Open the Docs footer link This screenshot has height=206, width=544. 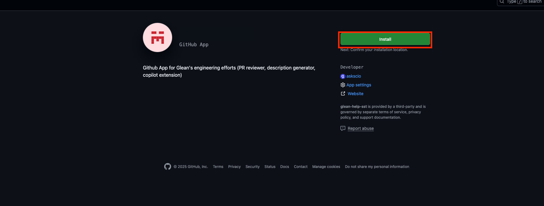284,167
